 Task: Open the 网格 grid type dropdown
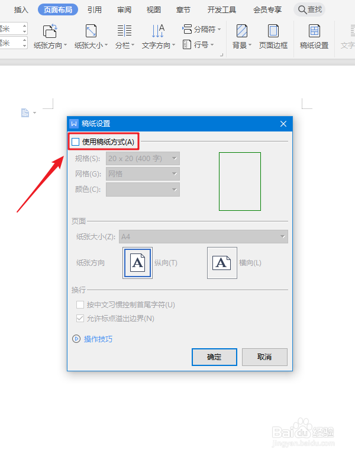[143, 174]
